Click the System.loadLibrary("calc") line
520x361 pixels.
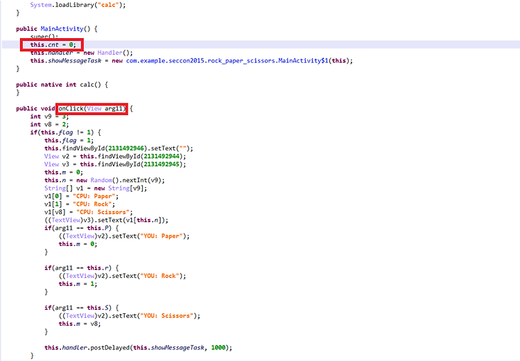click(x=78, y=5)
